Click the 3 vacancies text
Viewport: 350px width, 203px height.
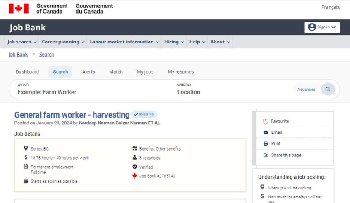[150, 158]
